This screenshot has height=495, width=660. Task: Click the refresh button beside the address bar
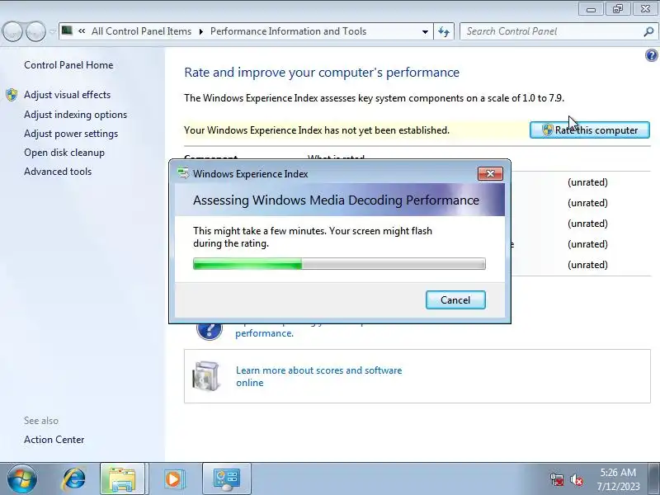coord(444,31)
